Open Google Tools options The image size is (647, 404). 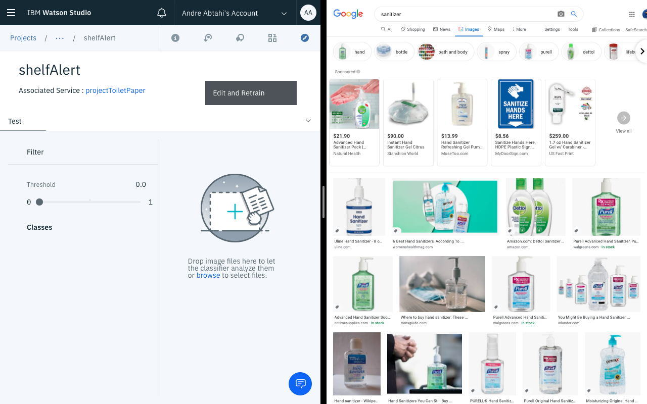[573, 29]
